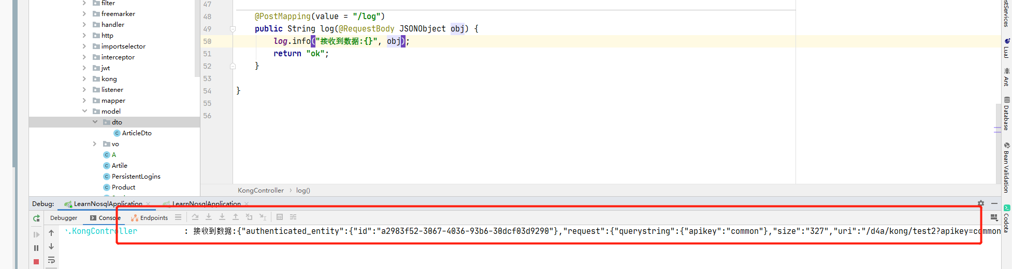Collapse the dto folder
Screen dimensions: 1012x269
pyautogui.click(x=95, y=122)
